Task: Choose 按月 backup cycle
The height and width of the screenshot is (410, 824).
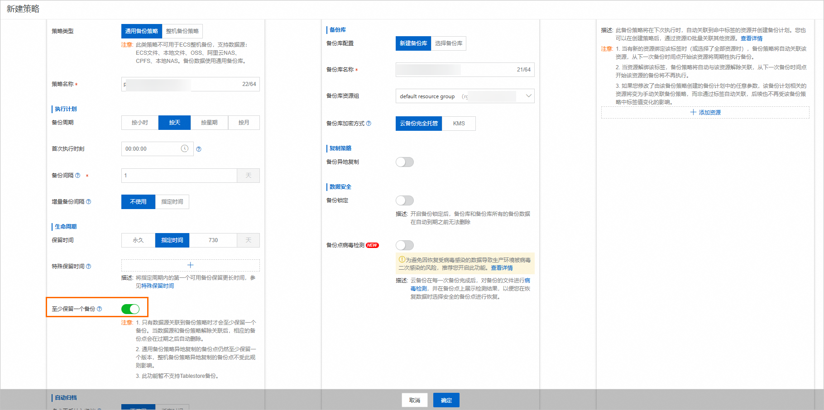Action: [244, 123]
